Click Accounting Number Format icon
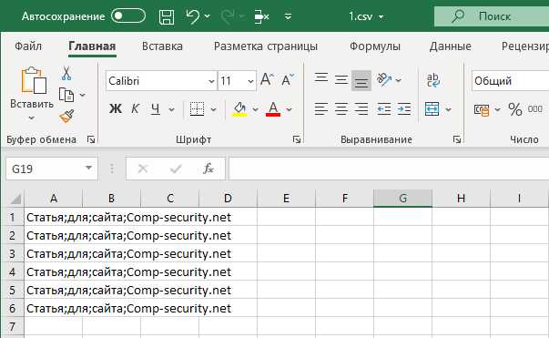Viewport: 549px width, 338px height. (x=482, y=109)
